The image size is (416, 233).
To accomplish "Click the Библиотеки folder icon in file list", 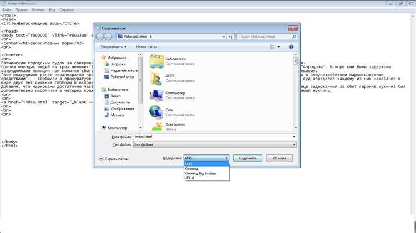I will (x=156, y=61).
